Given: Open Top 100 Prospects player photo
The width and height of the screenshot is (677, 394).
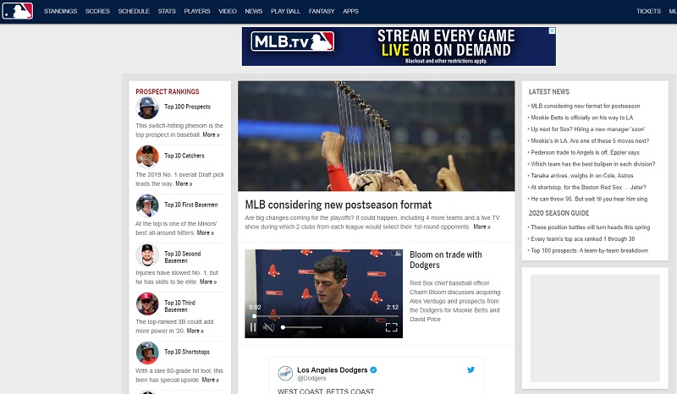Looking at the screenshot, I should [147, 107].
